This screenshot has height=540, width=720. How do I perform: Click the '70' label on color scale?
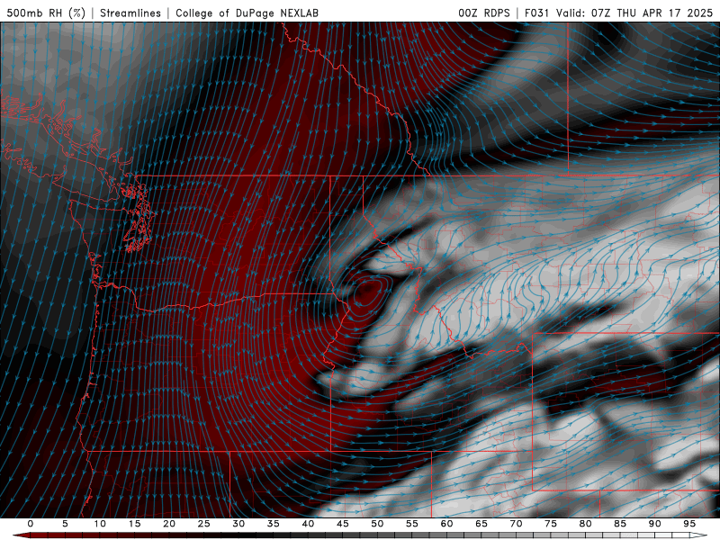click(x=516, y=524)
